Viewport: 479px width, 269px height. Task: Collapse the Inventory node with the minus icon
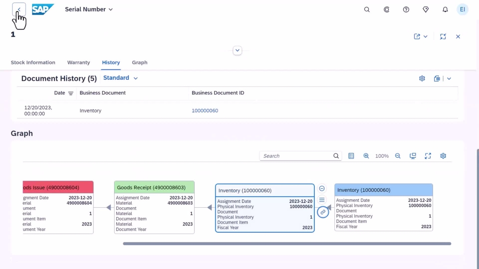point(322,188)
